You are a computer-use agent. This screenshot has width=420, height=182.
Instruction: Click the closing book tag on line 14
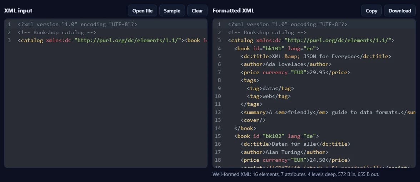point(245,128)
